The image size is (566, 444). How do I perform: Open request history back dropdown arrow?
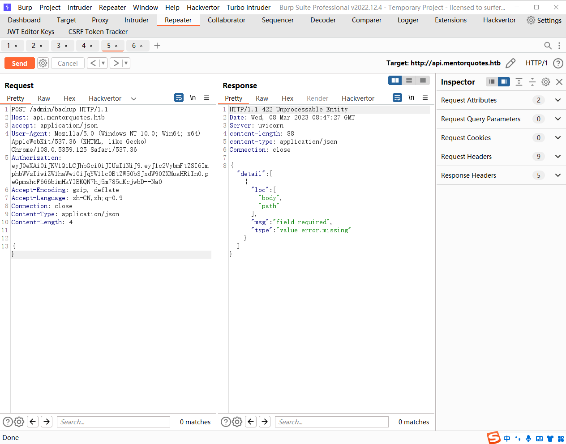[103, 63]
